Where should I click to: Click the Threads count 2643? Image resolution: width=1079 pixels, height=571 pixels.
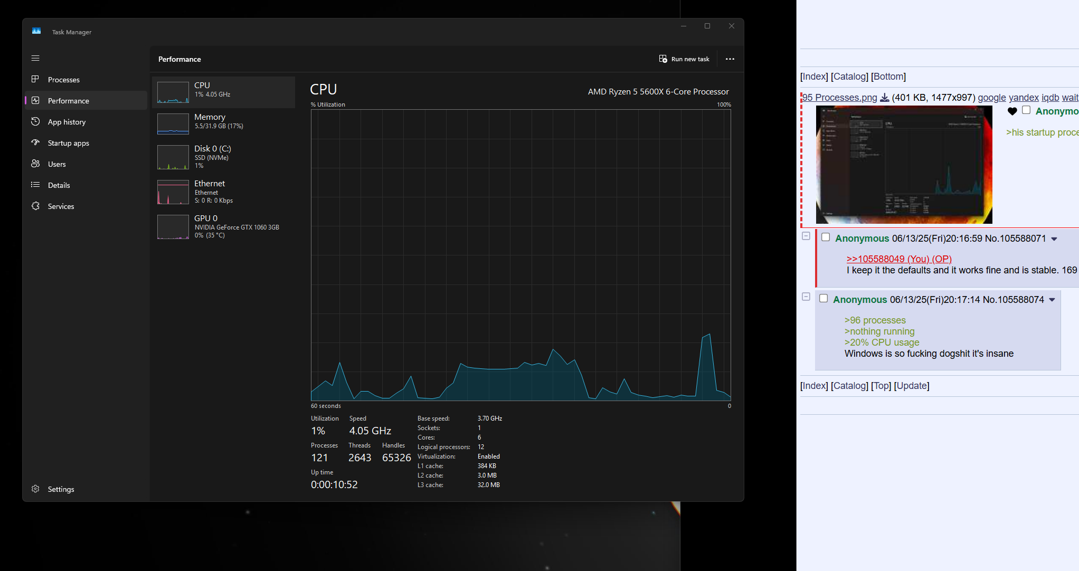coord(359,458)
